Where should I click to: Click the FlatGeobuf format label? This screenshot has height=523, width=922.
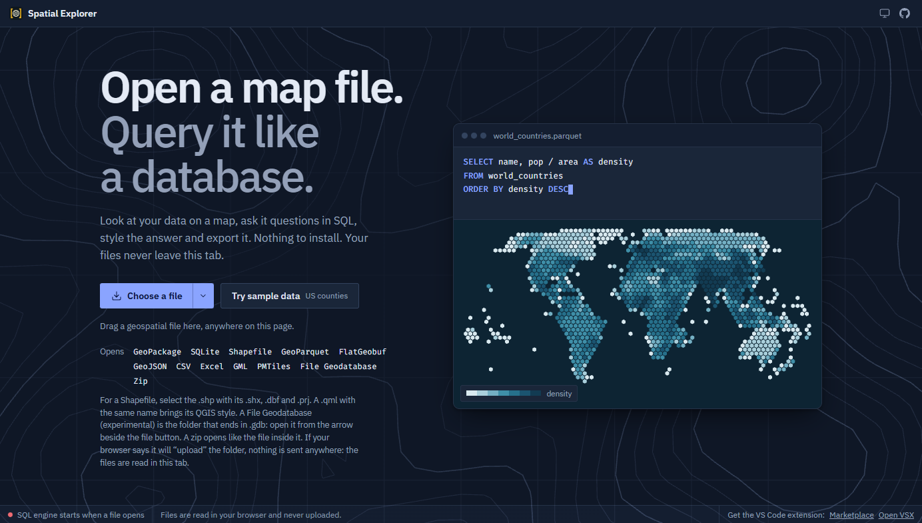click(362, 352)
